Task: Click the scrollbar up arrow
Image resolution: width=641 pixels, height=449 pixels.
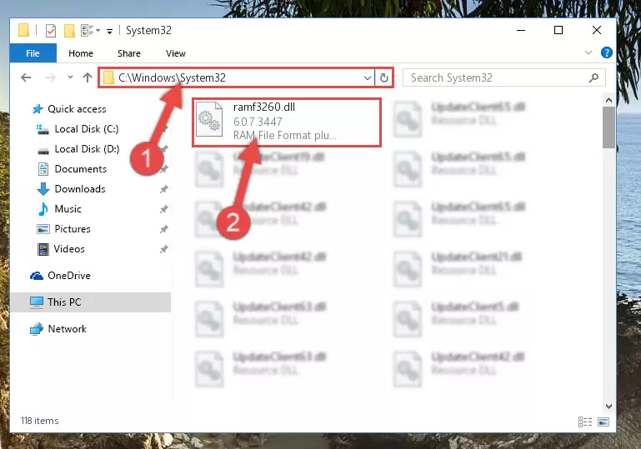Action: (x=608, y=100)
